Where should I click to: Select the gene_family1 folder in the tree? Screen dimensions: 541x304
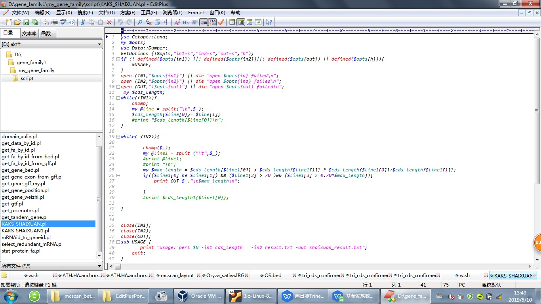(31, 63)
